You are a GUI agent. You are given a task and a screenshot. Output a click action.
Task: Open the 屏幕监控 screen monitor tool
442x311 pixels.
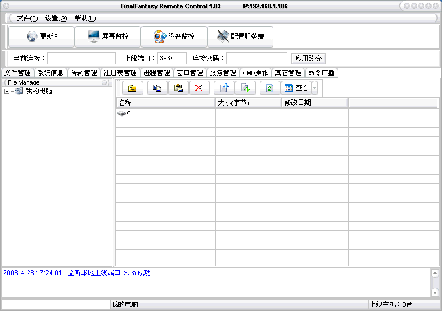108,36
